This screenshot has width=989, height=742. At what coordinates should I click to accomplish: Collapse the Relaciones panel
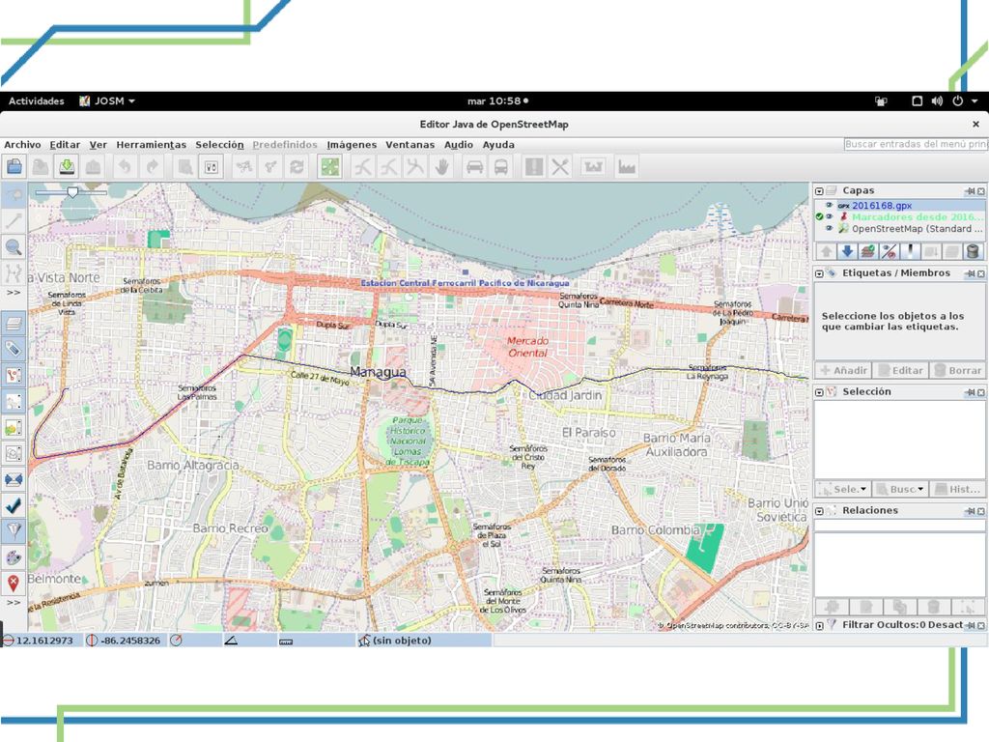(819, 510)
